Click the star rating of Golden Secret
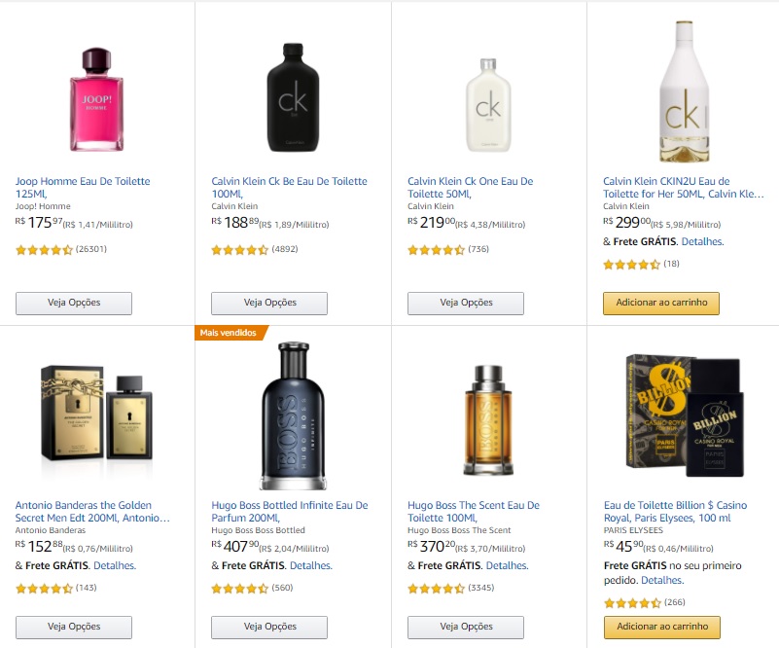Screen dimensions: 779x648 point(43,588)
